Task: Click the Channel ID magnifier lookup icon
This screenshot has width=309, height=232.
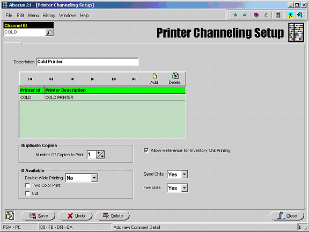Action: [x=49, y=32]
